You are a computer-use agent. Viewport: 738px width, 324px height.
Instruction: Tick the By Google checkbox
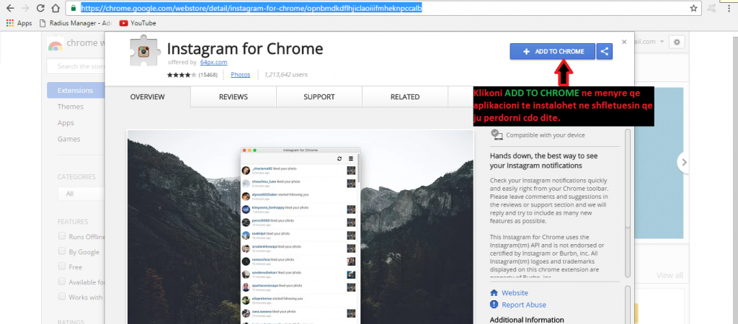tap(62, 252)
